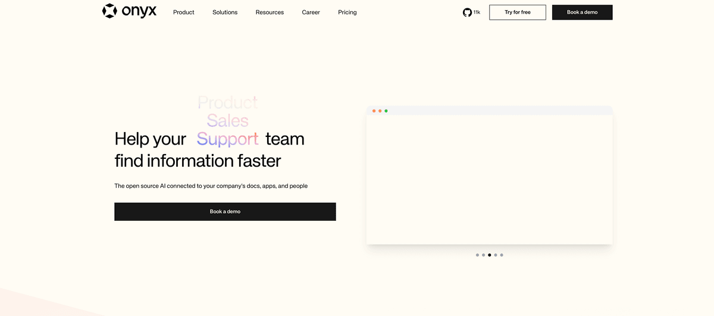The width and height of the screenshot is (714, 316).
Task: Click the Try for free button
Action: click(x=517, y=12)
